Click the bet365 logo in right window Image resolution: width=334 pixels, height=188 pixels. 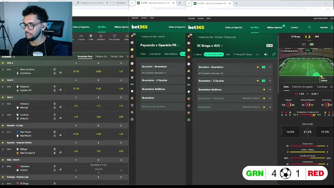click(196, 27)
